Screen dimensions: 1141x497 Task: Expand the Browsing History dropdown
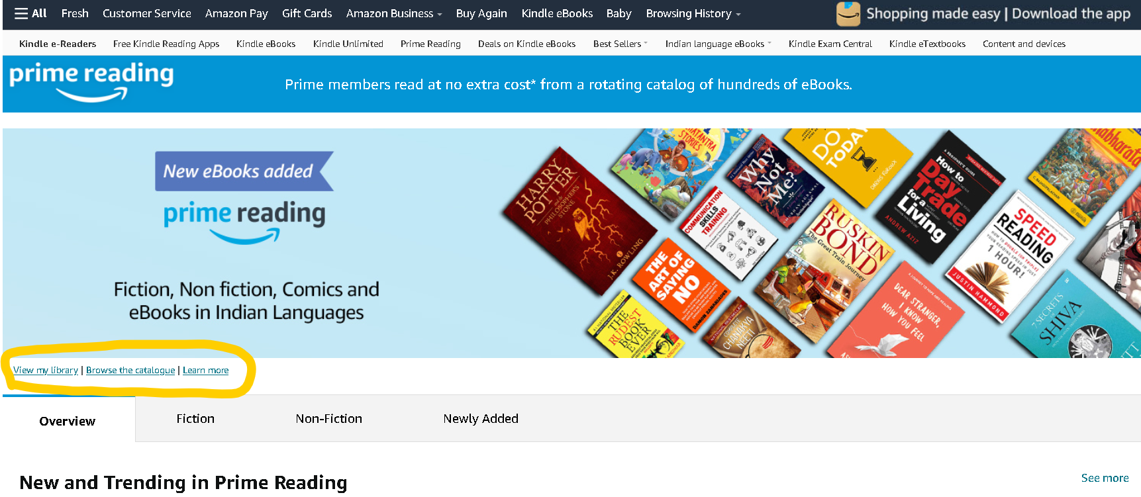tap(693, 13)
